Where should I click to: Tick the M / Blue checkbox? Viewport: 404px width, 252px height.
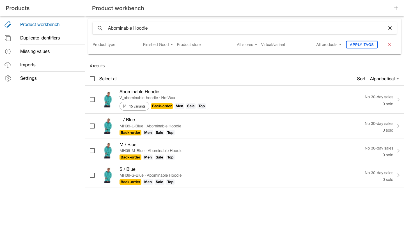(92, 151)
